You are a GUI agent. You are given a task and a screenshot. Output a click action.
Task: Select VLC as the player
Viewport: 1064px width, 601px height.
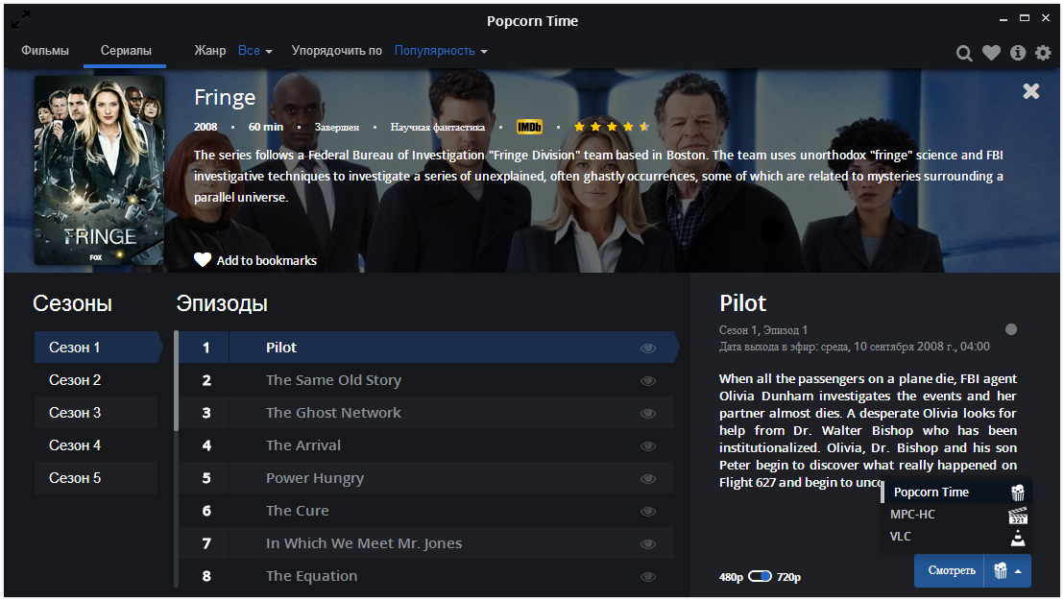click(x=955, y=536)
